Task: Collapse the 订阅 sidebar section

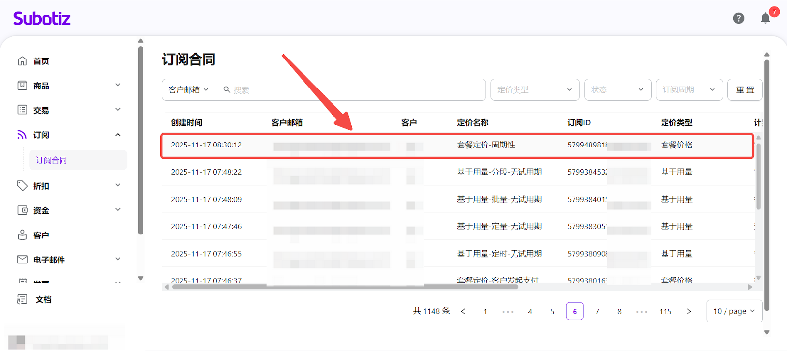Action: click(118, 135)
